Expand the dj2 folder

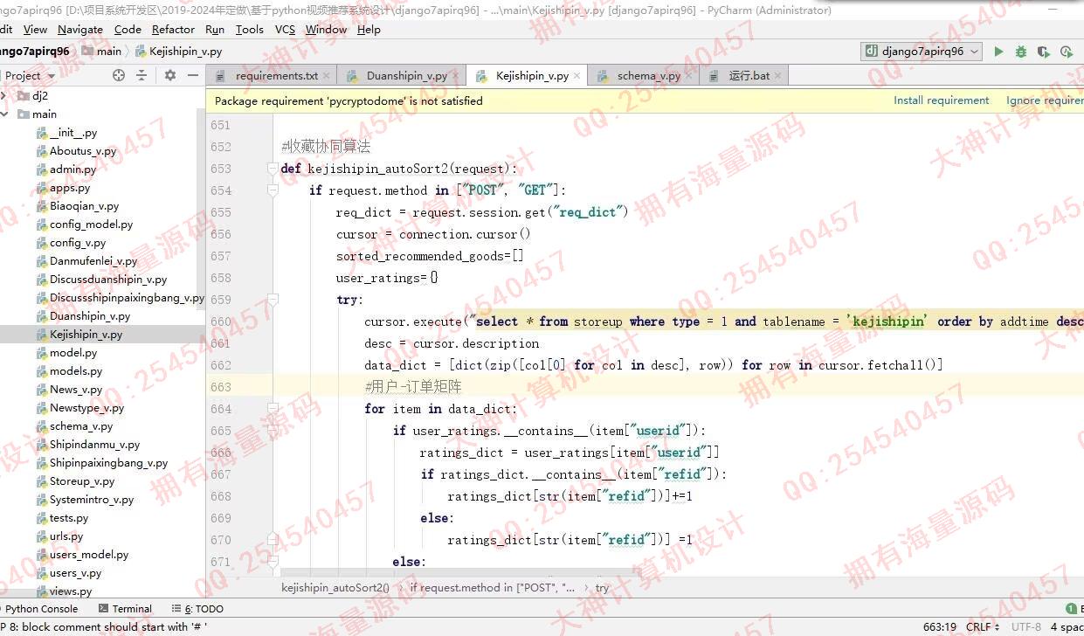pyautogui.click(x=4, y=96)
